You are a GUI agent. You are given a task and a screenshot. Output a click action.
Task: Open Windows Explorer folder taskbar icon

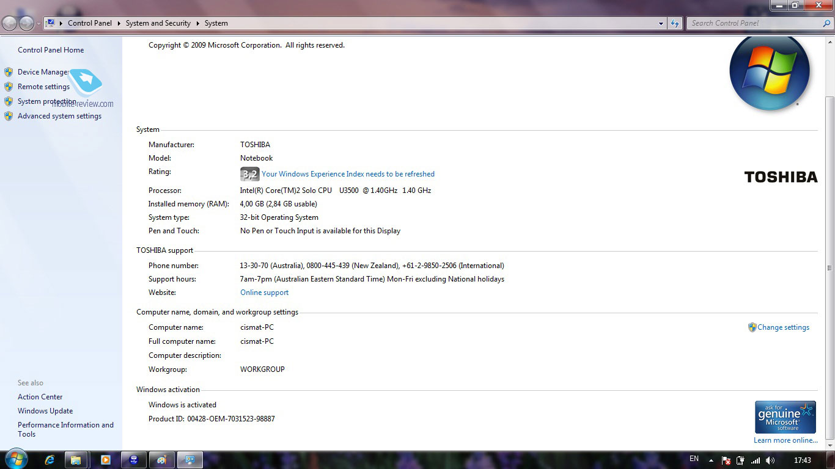[76, 460]
